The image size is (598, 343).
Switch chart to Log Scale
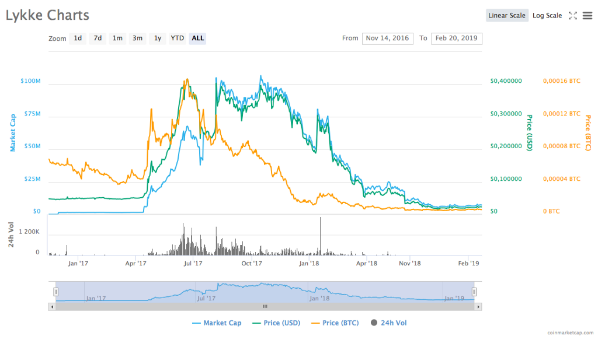point(547,16)
